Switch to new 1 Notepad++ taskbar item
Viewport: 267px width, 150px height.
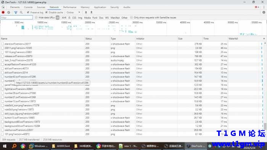(128, 146)
